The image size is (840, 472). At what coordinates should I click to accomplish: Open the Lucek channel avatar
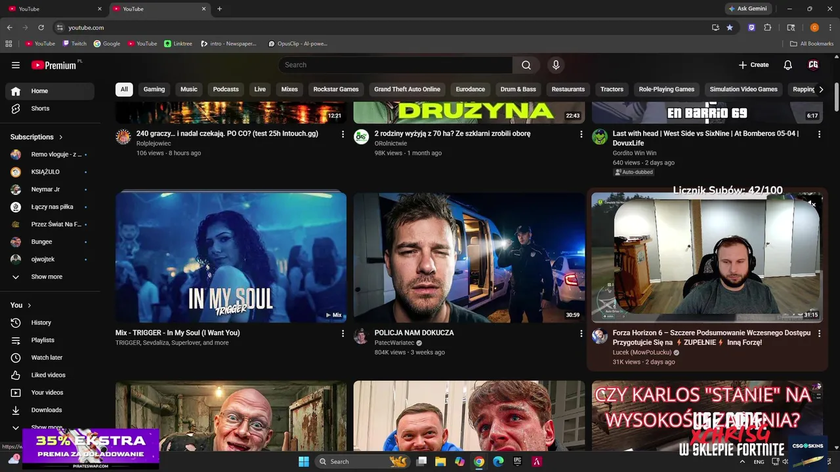coord(599,336)
